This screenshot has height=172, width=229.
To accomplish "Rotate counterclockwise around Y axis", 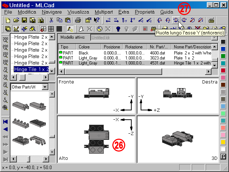I will coord(176,20).
